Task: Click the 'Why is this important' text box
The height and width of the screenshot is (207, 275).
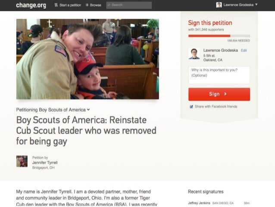Action: 219,75
